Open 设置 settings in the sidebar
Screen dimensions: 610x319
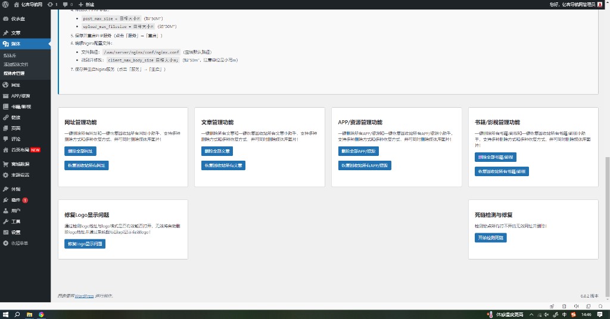tap(15, 232)
